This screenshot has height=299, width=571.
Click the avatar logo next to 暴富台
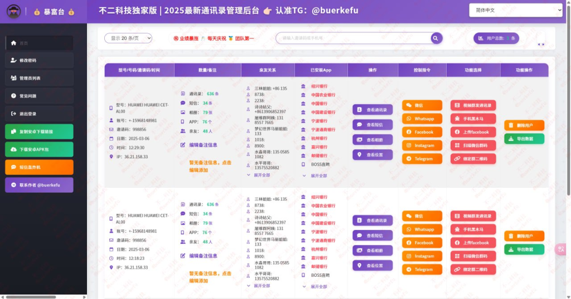tap(13, 11)
